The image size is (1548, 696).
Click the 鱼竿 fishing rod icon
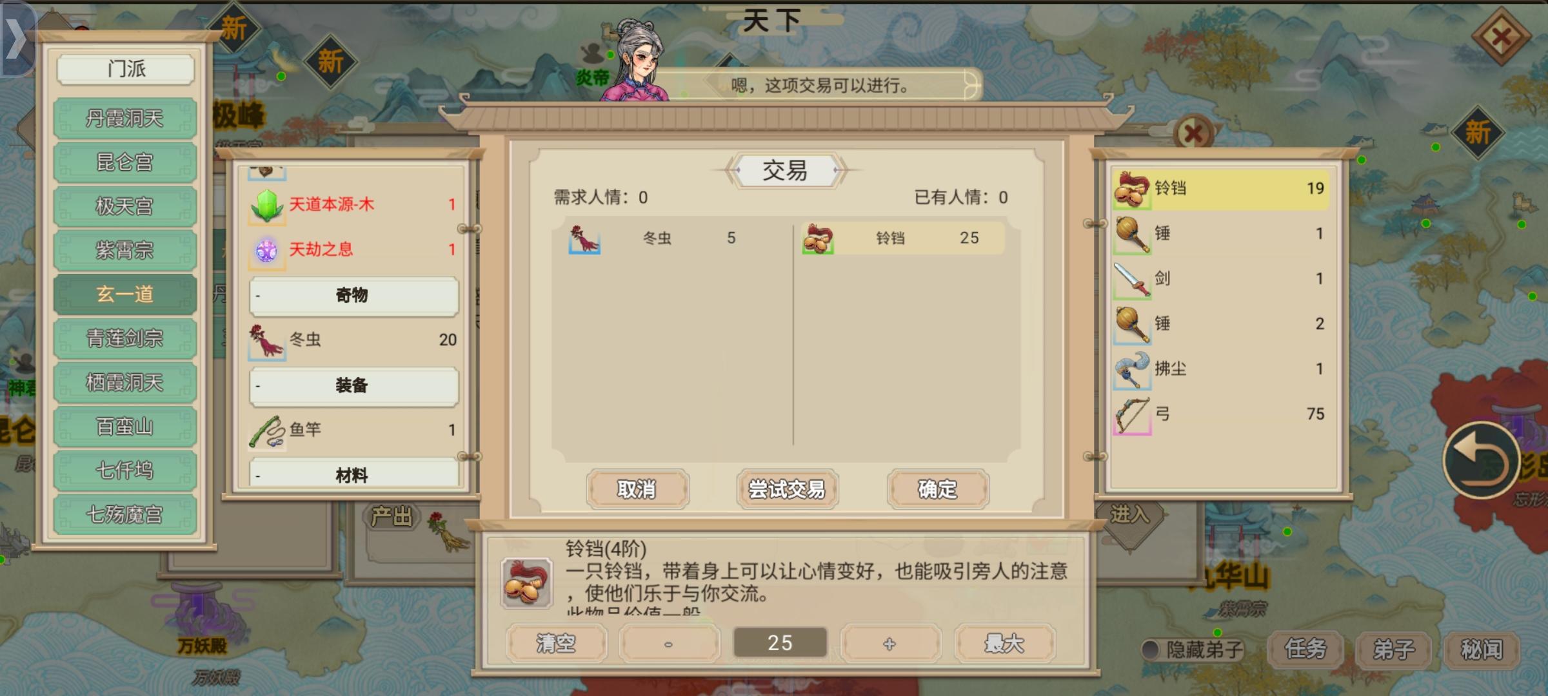(266, 431)
